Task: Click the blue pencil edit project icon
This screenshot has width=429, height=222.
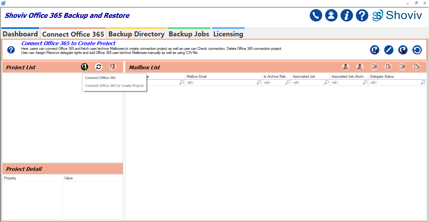Action: pos(389,50)
